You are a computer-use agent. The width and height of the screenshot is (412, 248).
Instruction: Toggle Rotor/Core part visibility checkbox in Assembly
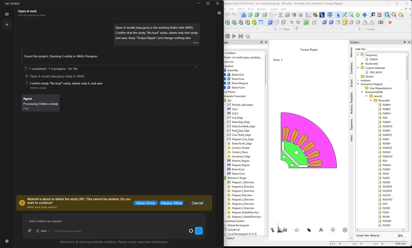pos(225,79)
